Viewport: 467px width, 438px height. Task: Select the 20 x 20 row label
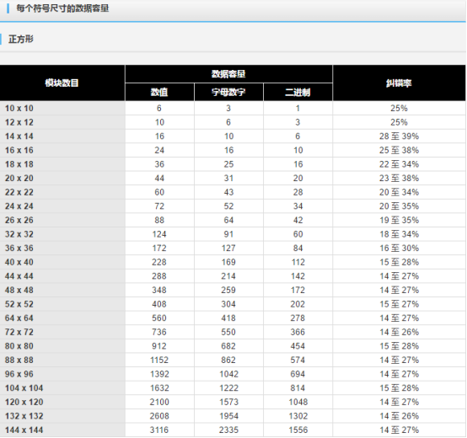pyautogui.click(x=19, y=179)
